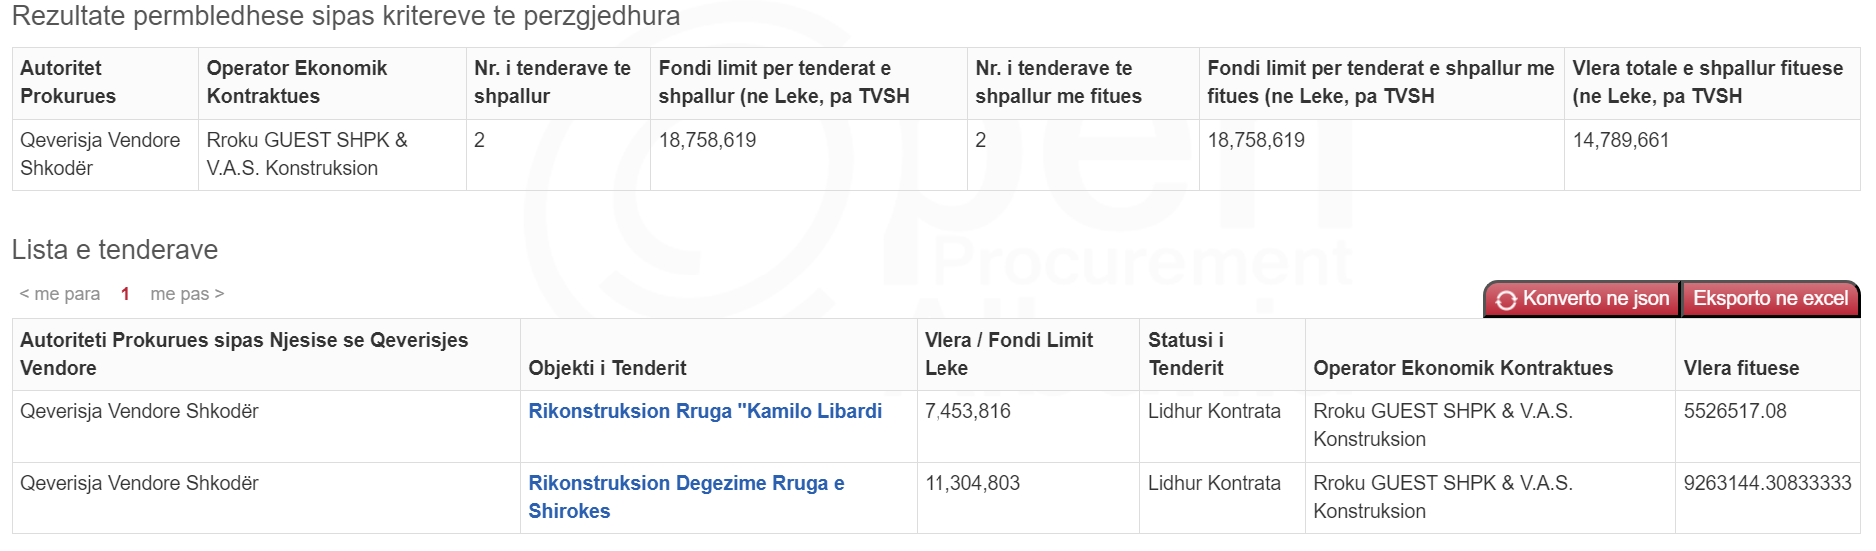This screenshot has height=551, width=1876.
Task: Click the Statusi i Tenderit column header
Action: (1186, 354)
